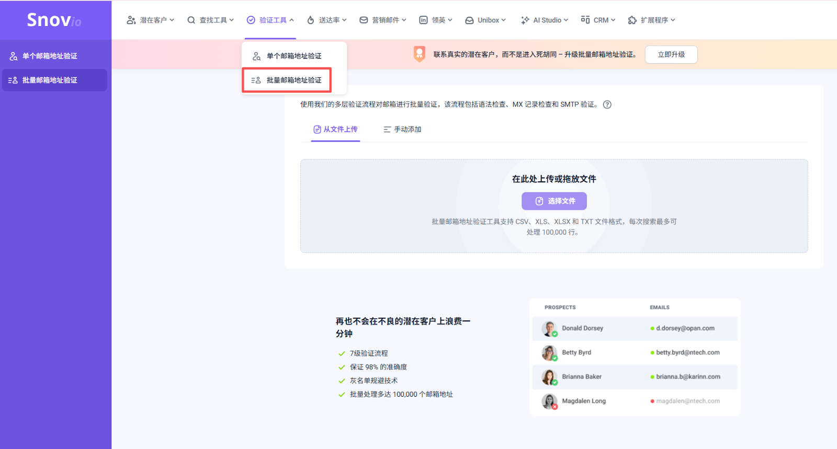Click Donald Dorsey's avatar
The width and height of the screenshot is (837, 449).
(549, 329)
